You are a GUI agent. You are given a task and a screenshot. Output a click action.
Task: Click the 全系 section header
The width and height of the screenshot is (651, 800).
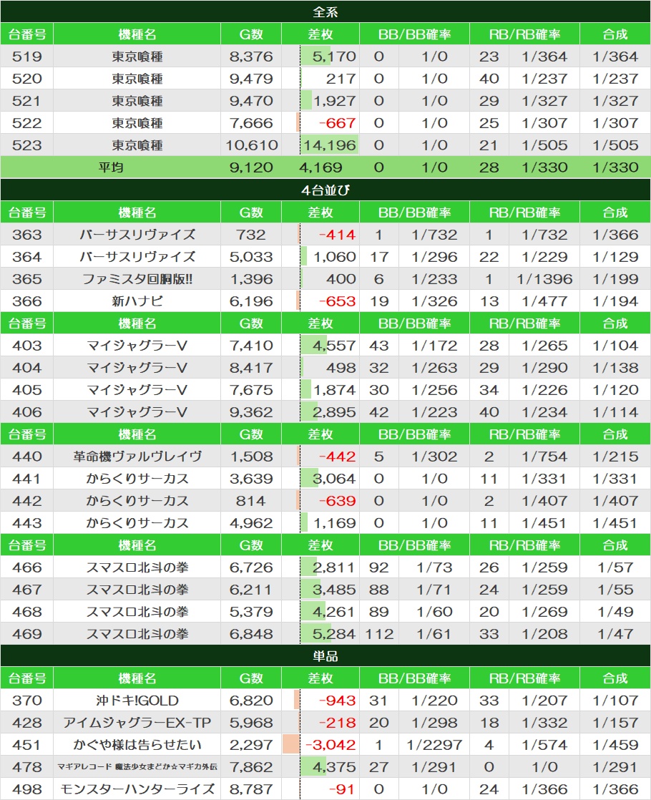click(x=325, y=11)
